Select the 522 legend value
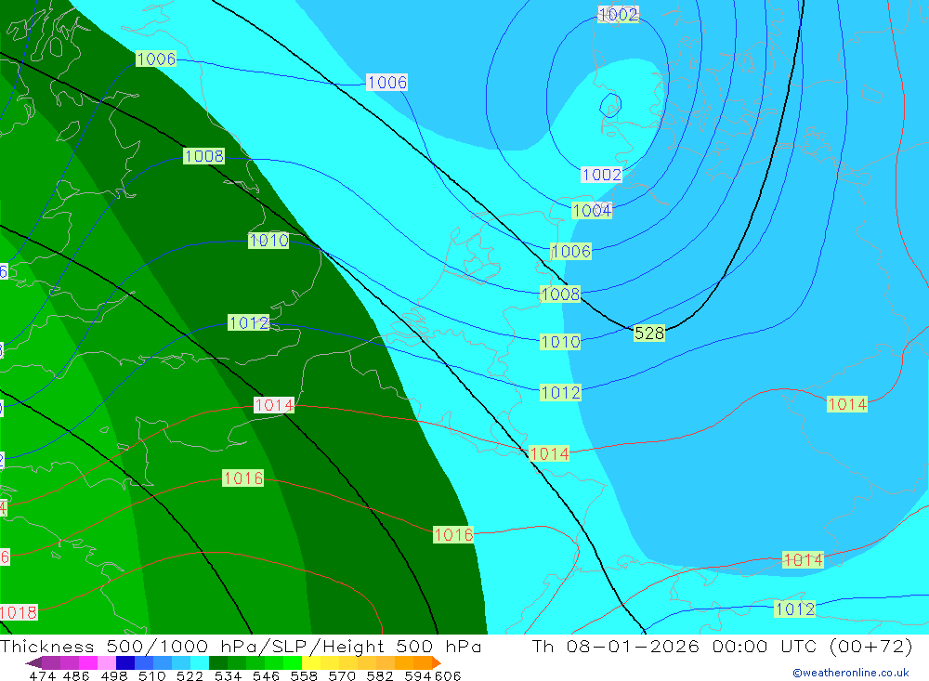 [x=190, y=675]
